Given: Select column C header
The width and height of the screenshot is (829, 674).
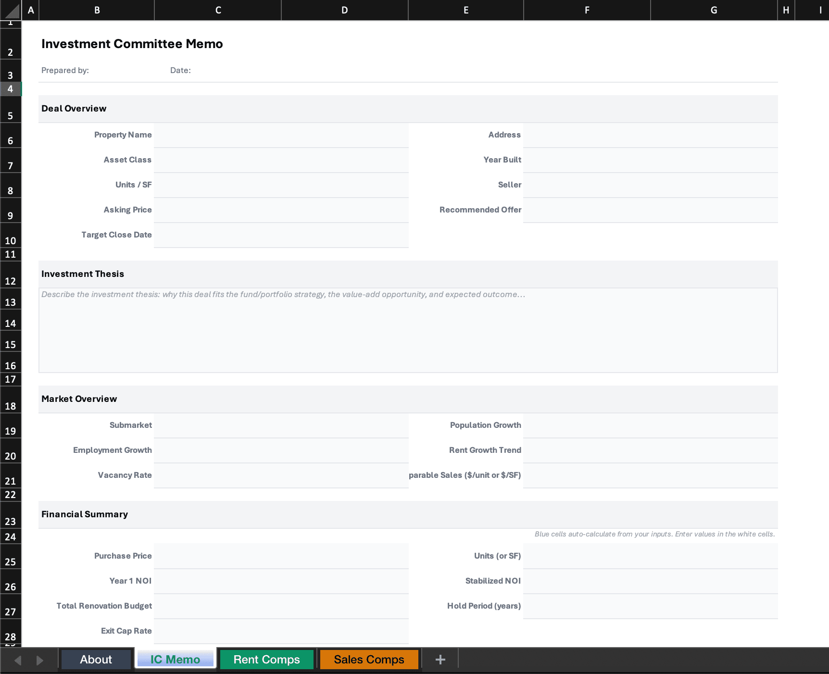Looking at the screenshot, I should pos(217,10).
